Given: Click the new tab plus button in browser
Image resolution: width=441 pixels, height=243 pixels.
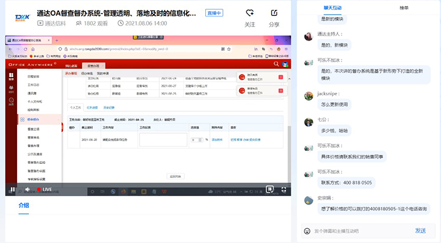Looking at the screenshot, I should [x=56, y=41].
